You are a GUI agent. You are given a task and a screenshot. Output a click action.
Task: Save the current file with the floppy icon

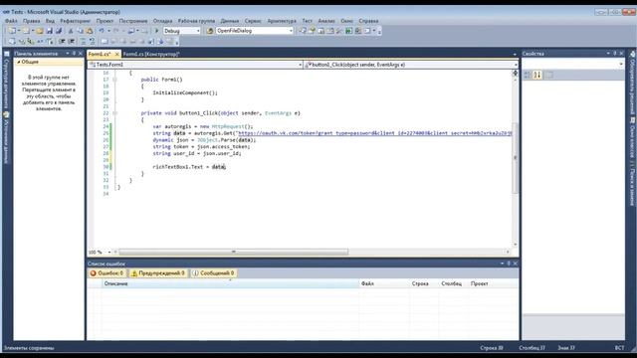[x=50, y=31]
